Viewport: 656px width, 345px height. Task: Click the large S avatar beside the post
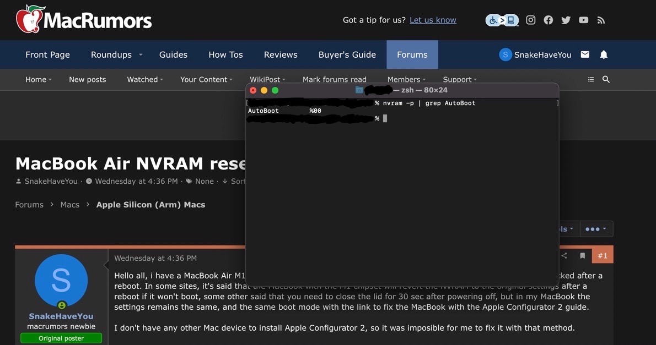61,280
